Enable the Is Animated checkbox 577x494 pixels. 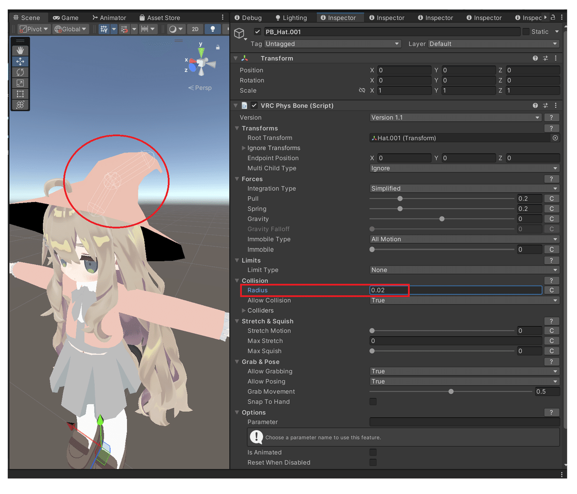pos(373,452)
